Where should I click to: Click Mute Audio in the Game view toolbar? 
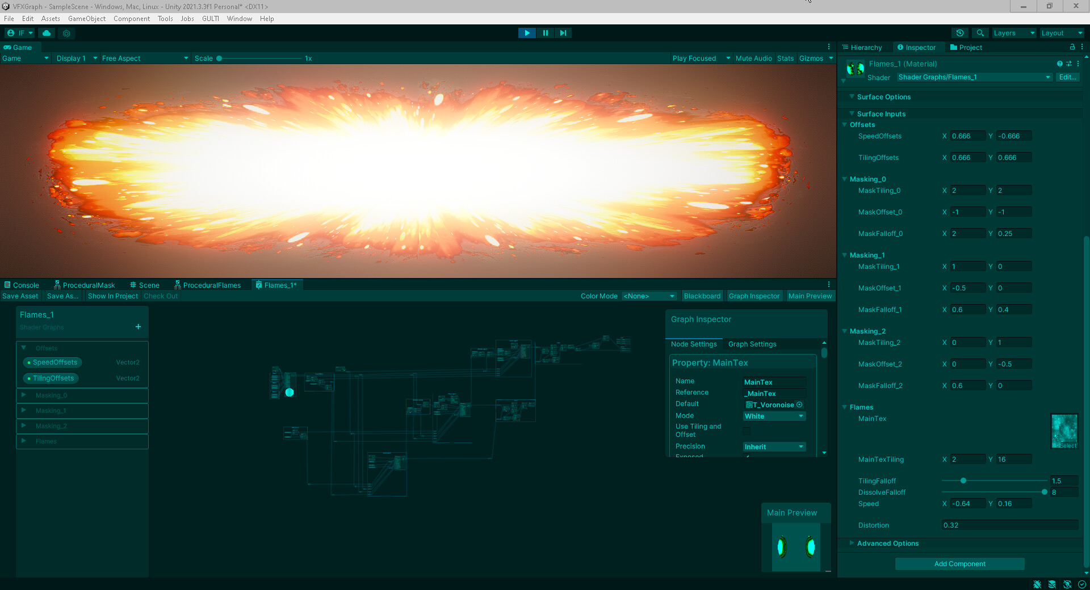[753, 58]
